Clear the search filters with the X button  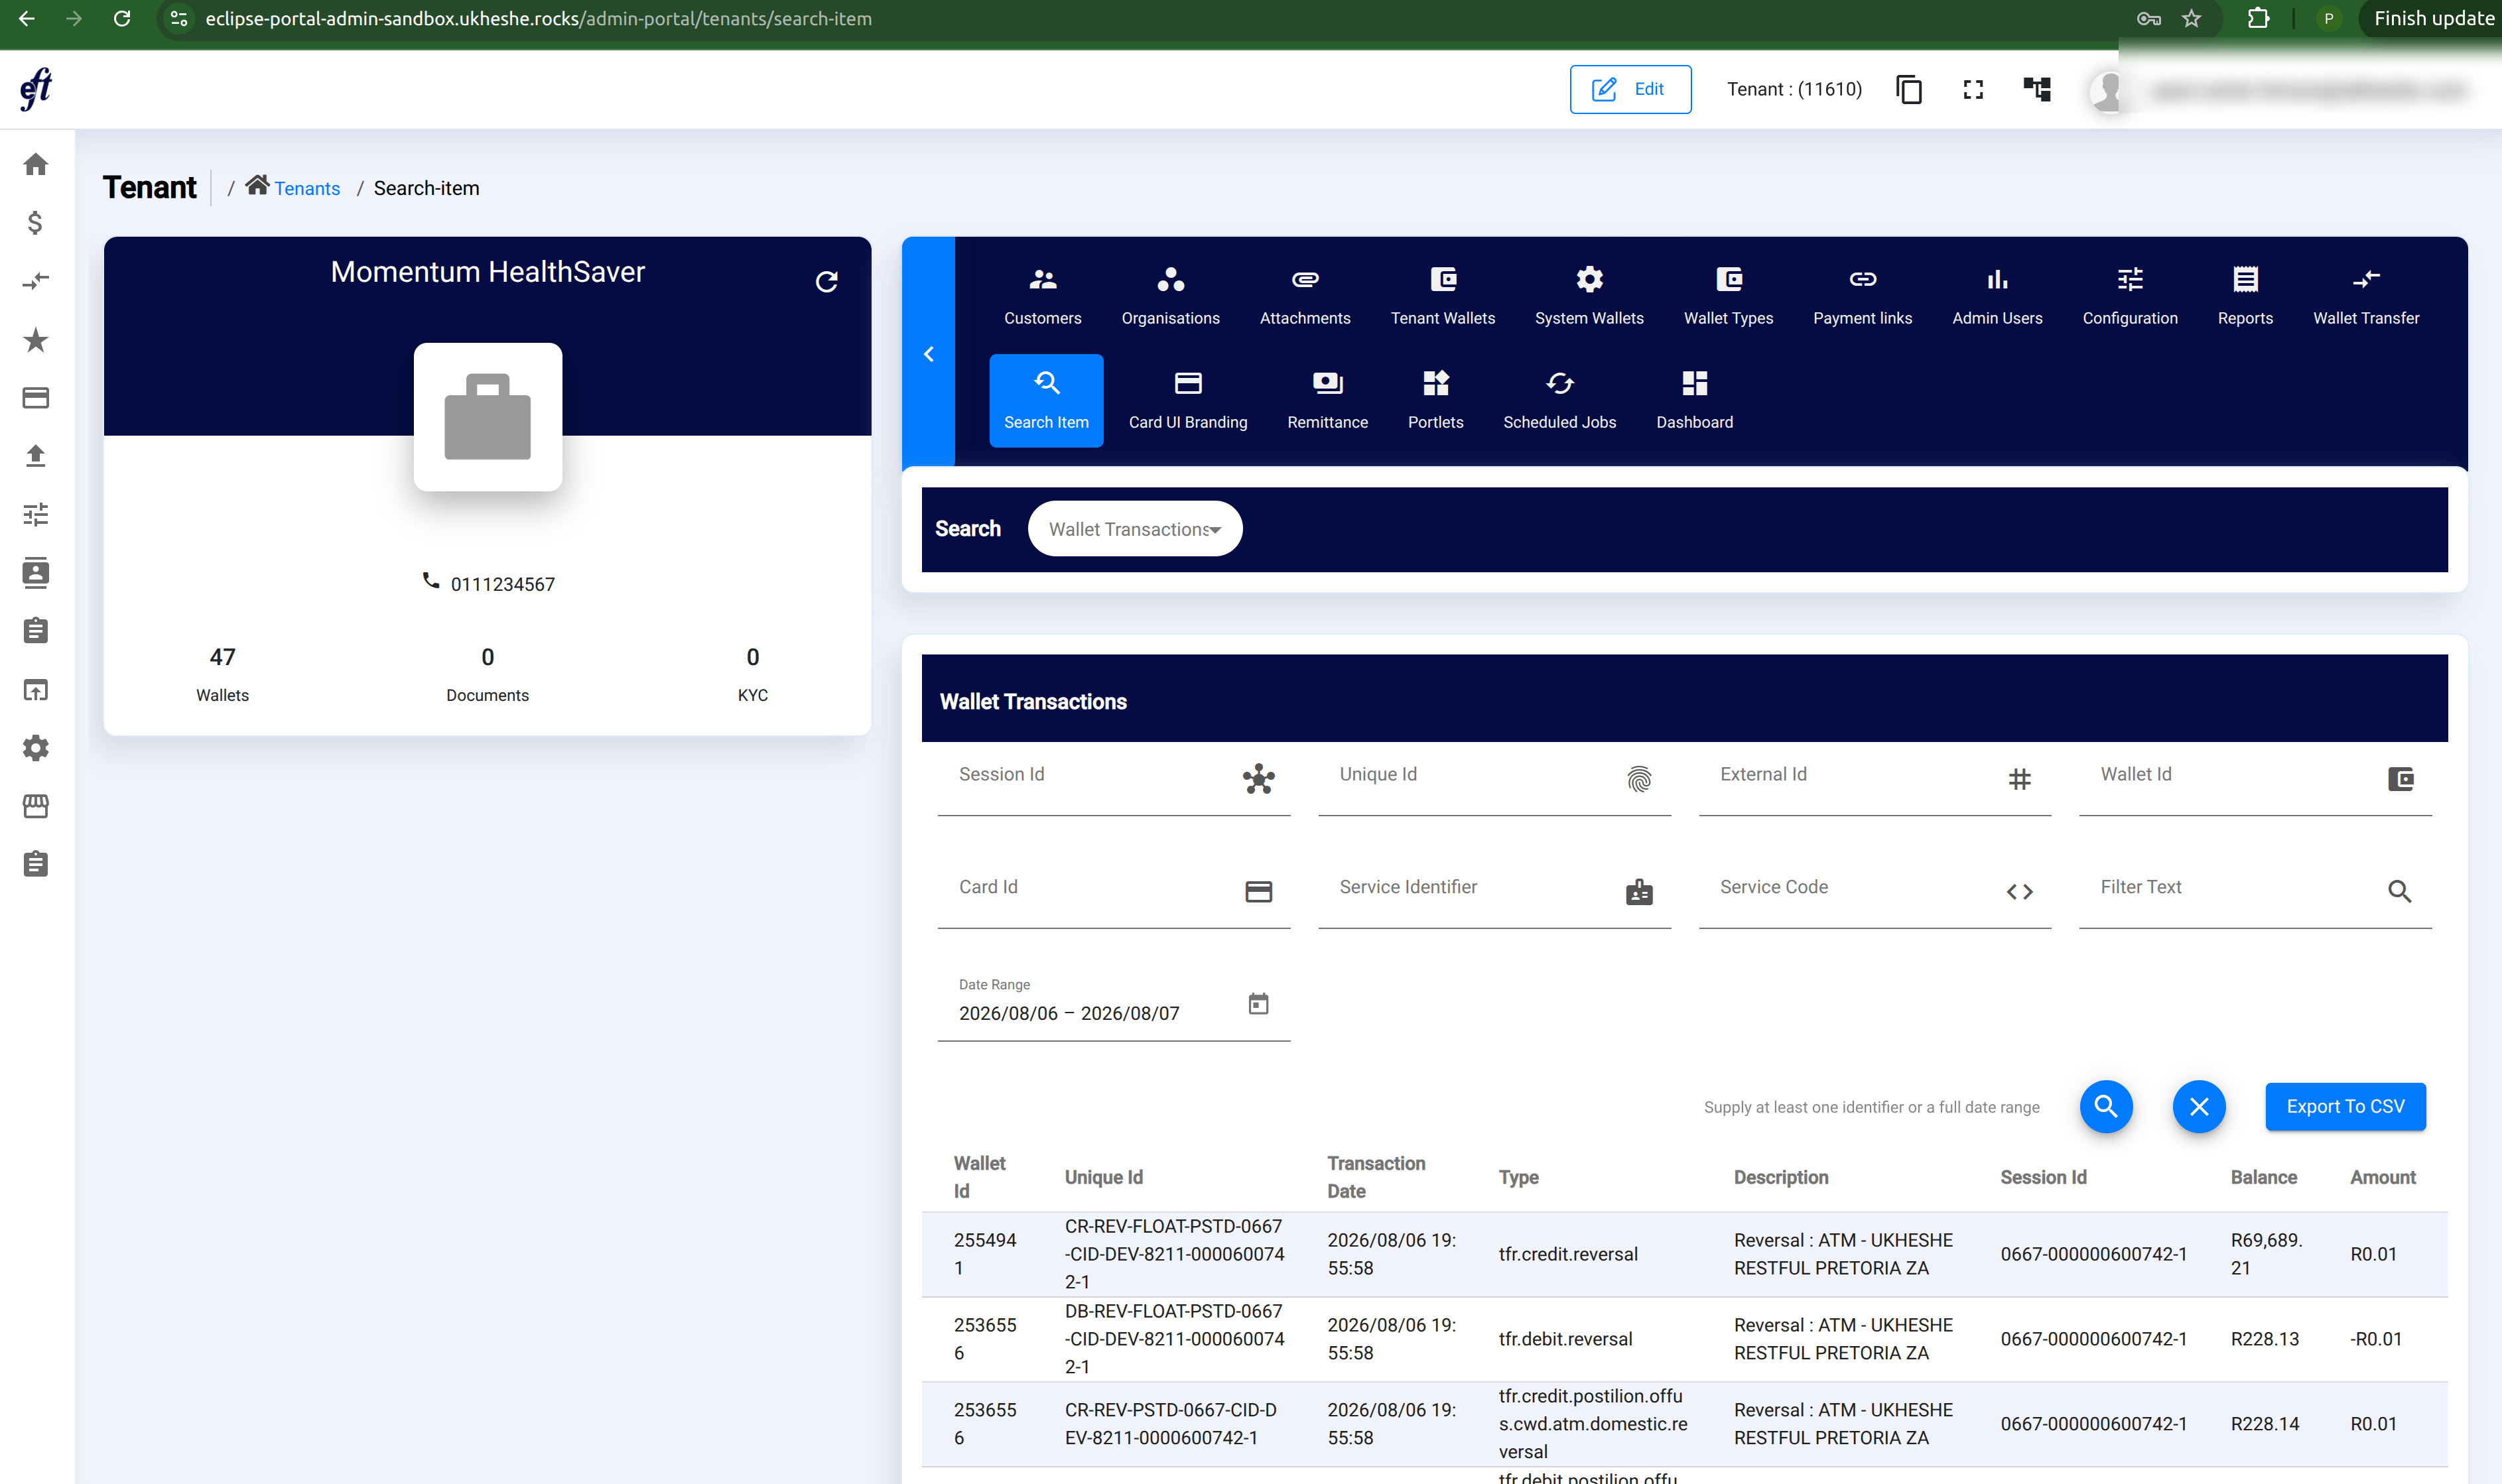pyautogui.click(x=2199, y=1106)
